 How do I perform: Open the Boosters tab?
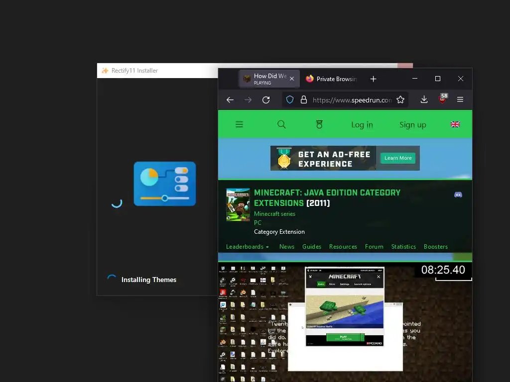[435, 247]
